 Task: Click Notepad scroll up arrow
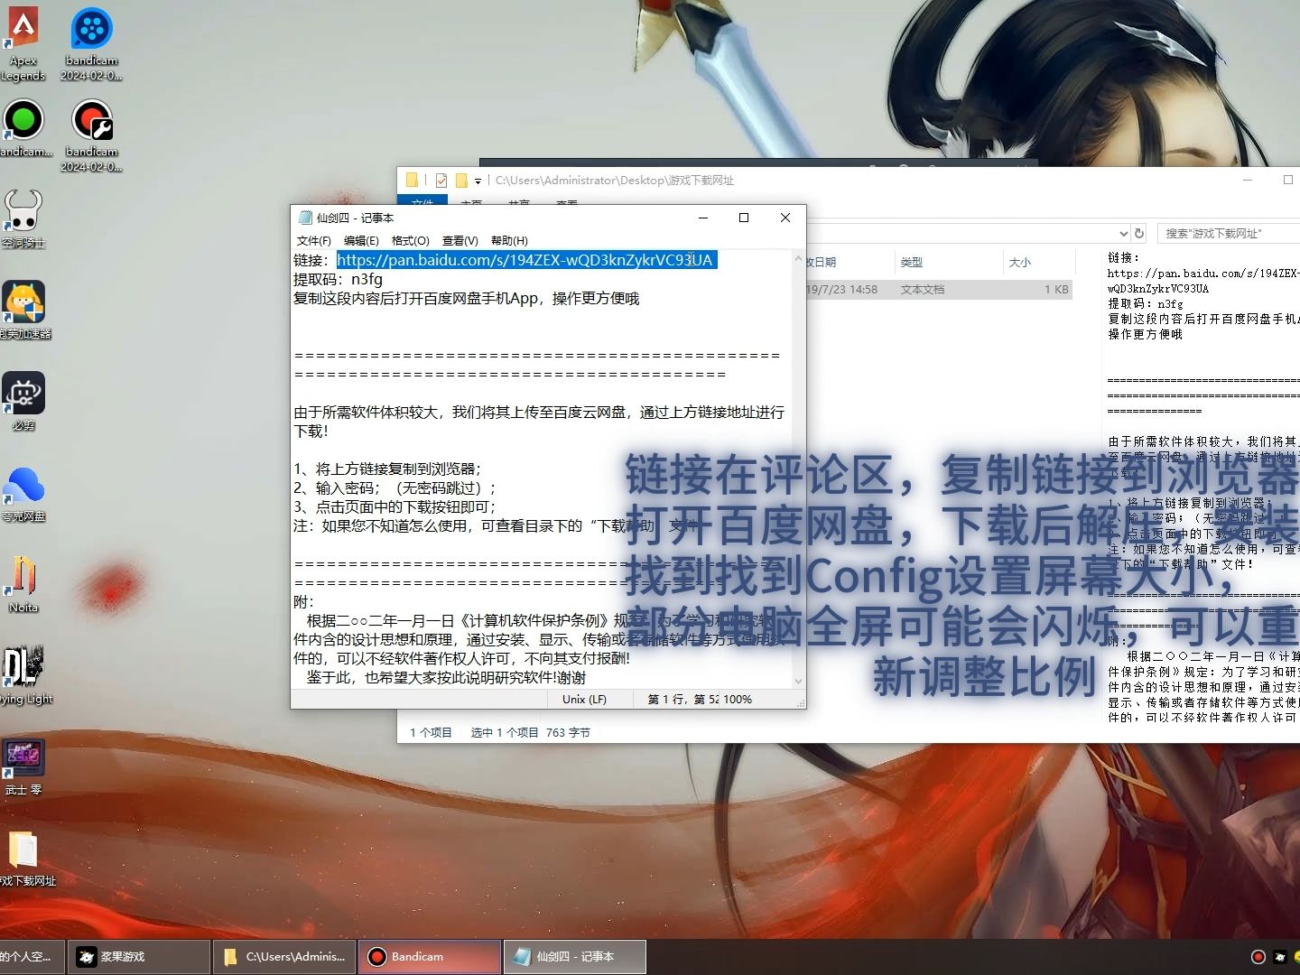(x=798, y=259)
